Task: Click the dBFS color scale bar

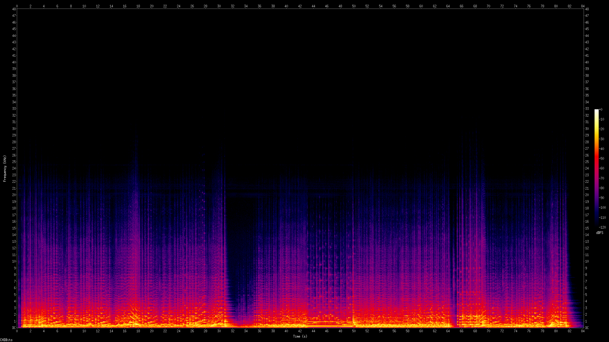Action: 596,168
